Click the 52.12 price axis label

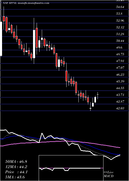click(120, 27)
